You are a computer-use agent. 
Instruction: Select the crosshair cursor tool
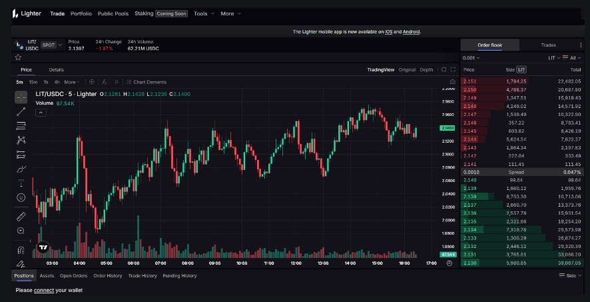[21, 97]
